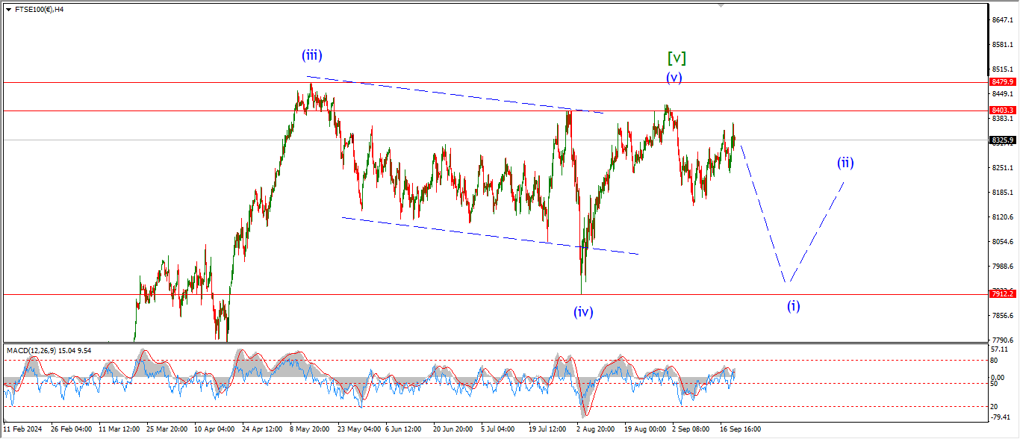1020x439 pixels.
Task: Select the blue (iii) wave label
Action: tap(312, 55)
